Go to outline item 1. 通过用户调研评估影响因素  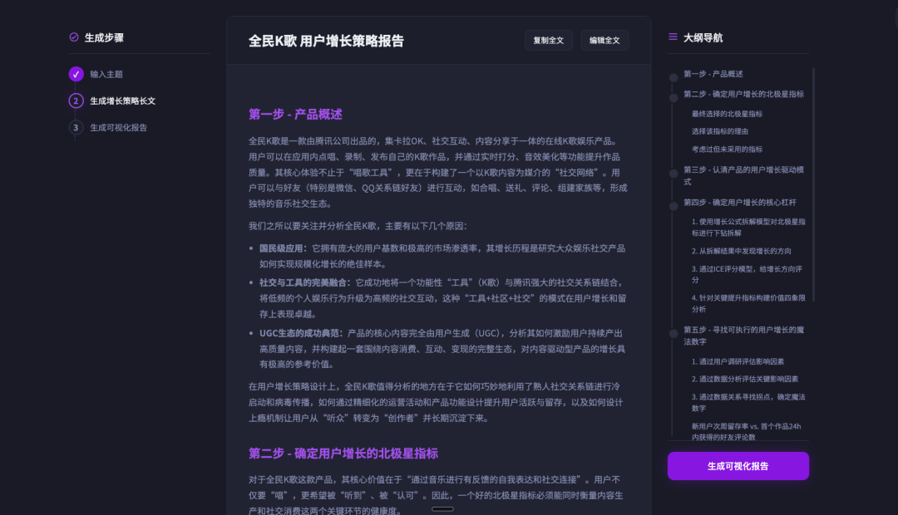click(738, 361)
